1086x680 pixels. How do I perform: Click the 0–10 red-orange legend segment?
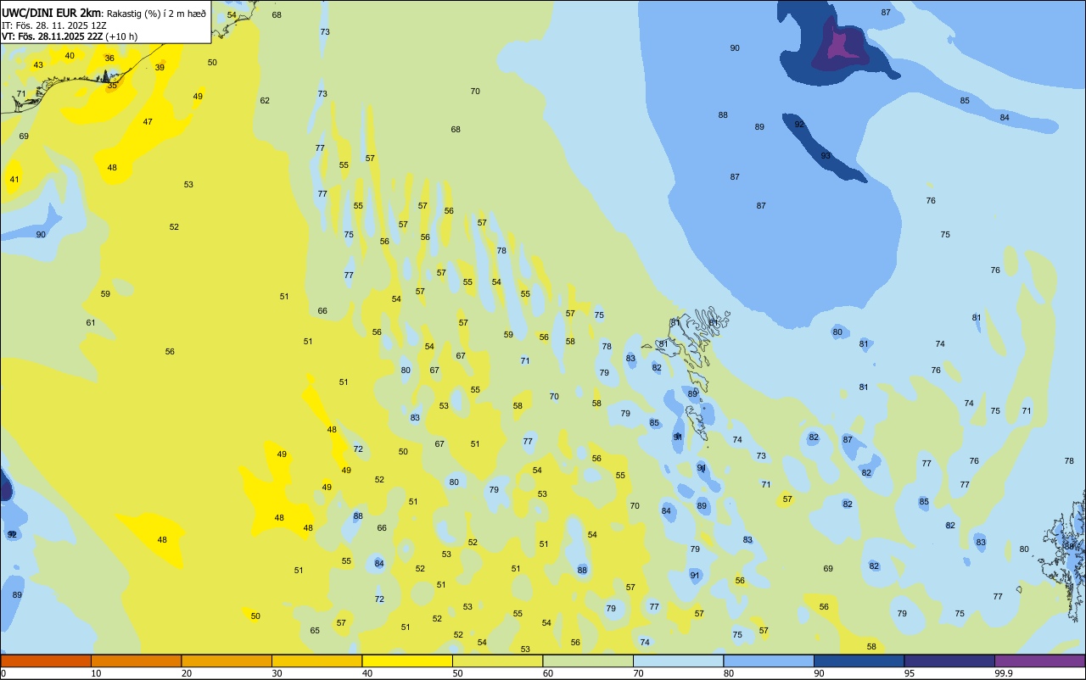(46, 660)
